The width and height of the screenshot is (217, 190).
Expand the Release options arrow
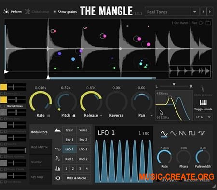pyautogui.click(x=101, y=115)
